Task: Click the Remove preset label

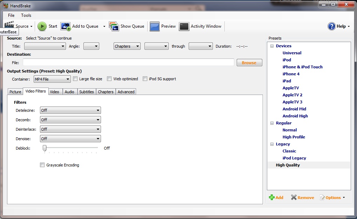Action: point(306,198)
